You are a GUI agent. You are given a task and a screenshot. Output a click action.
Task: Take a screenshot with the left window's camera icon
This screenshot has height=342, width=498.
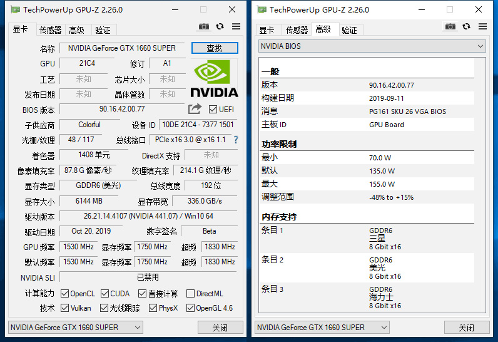click(x=204, y=26)
